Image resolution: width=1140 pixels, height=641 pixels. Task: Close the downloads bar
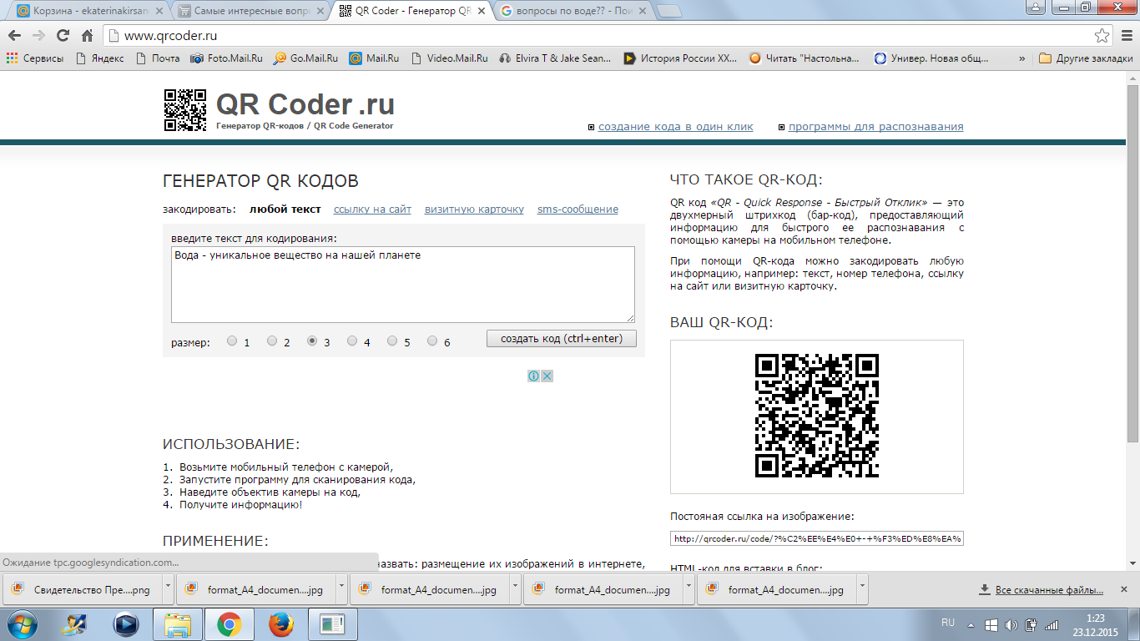(1126, 589)
